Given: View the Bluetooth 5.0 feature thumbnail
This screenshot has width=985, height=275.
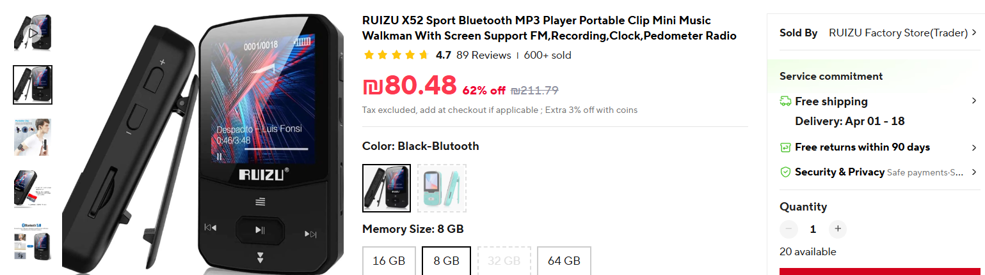Looking at the screenshot, I should tap(32, 241).
